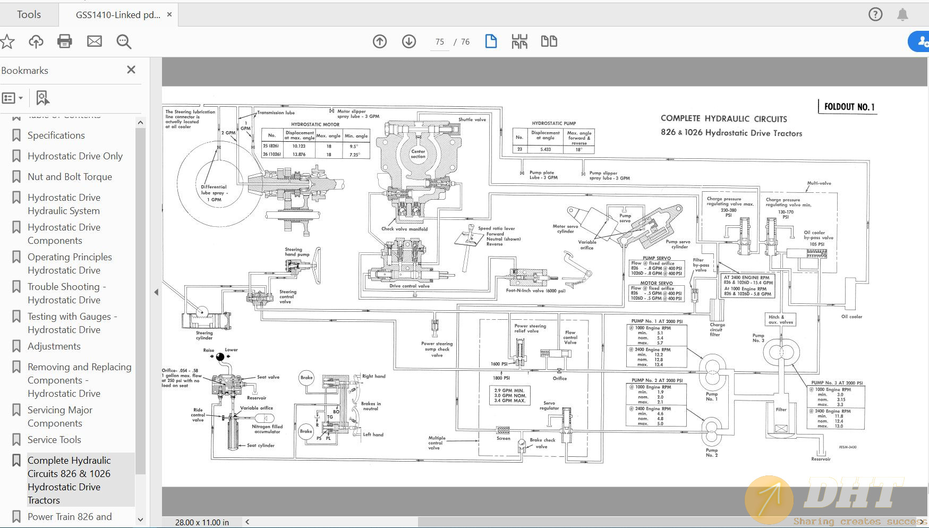Go to next page with down arrow
The image size is (929, 528).
(x=409, y=41)
